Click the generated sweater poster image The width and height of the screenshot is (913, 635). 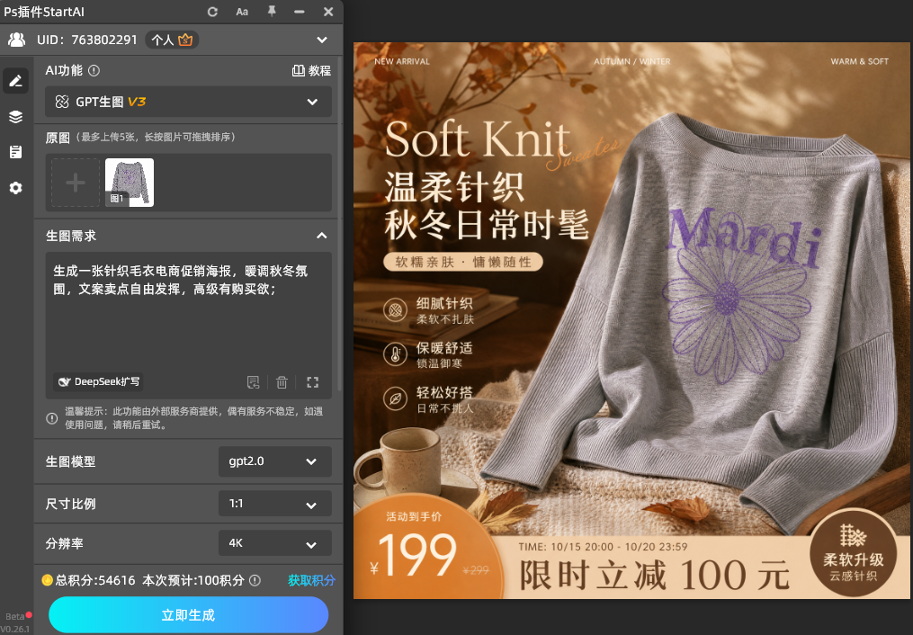[631, 320]
